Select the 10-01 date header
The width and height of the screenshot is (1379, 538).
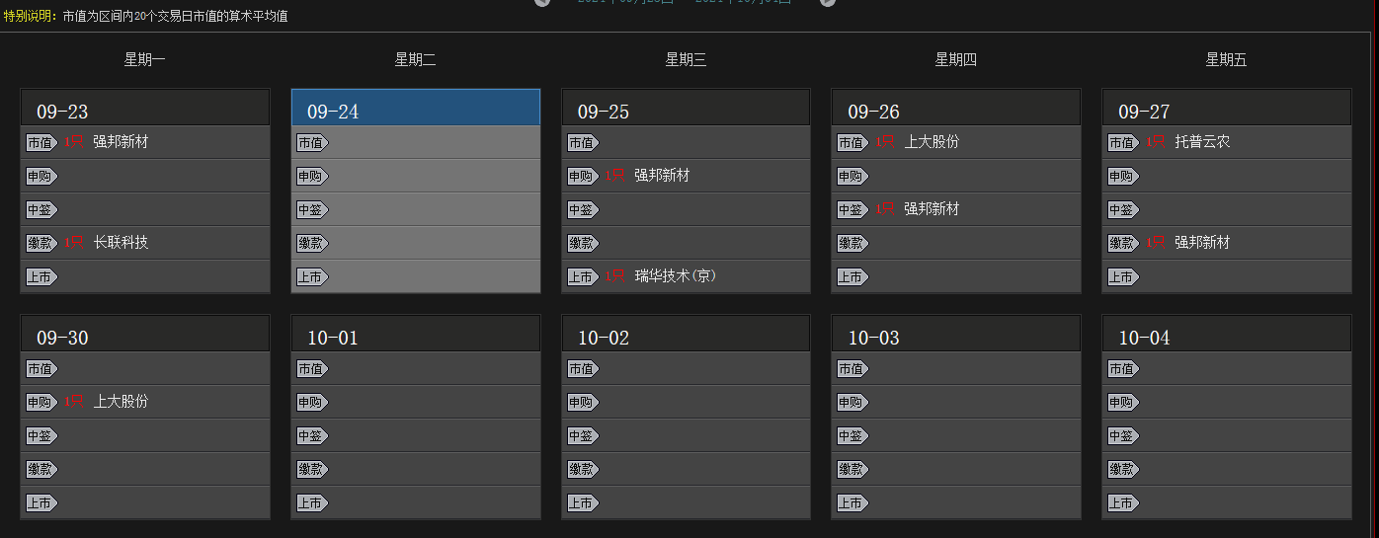point(416,334)
